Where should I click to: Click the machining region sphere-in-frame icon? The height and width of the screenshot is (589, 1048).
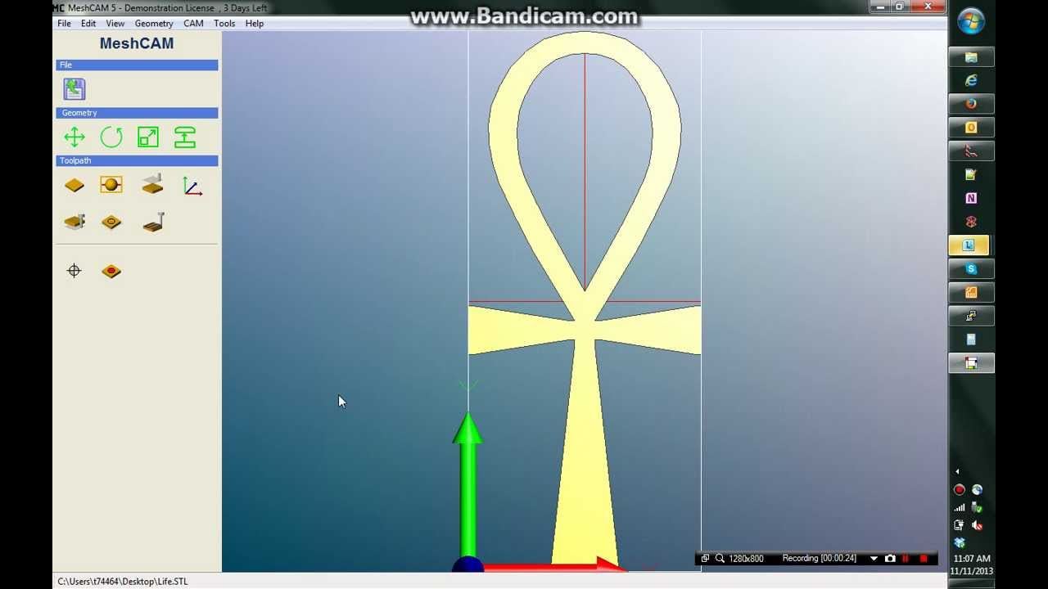coord(111,185)
